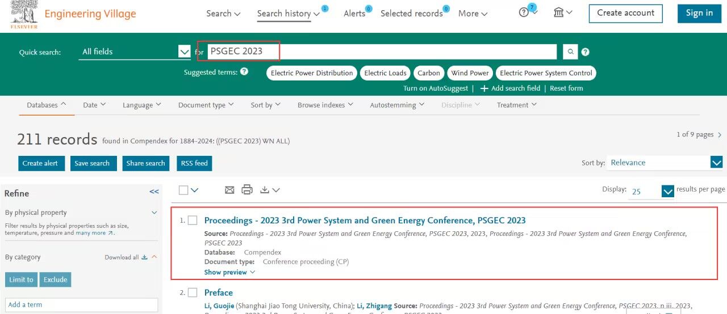Open All fields dropdown
Viewport: 727px width, 314px height.
[x=134, y=52]
